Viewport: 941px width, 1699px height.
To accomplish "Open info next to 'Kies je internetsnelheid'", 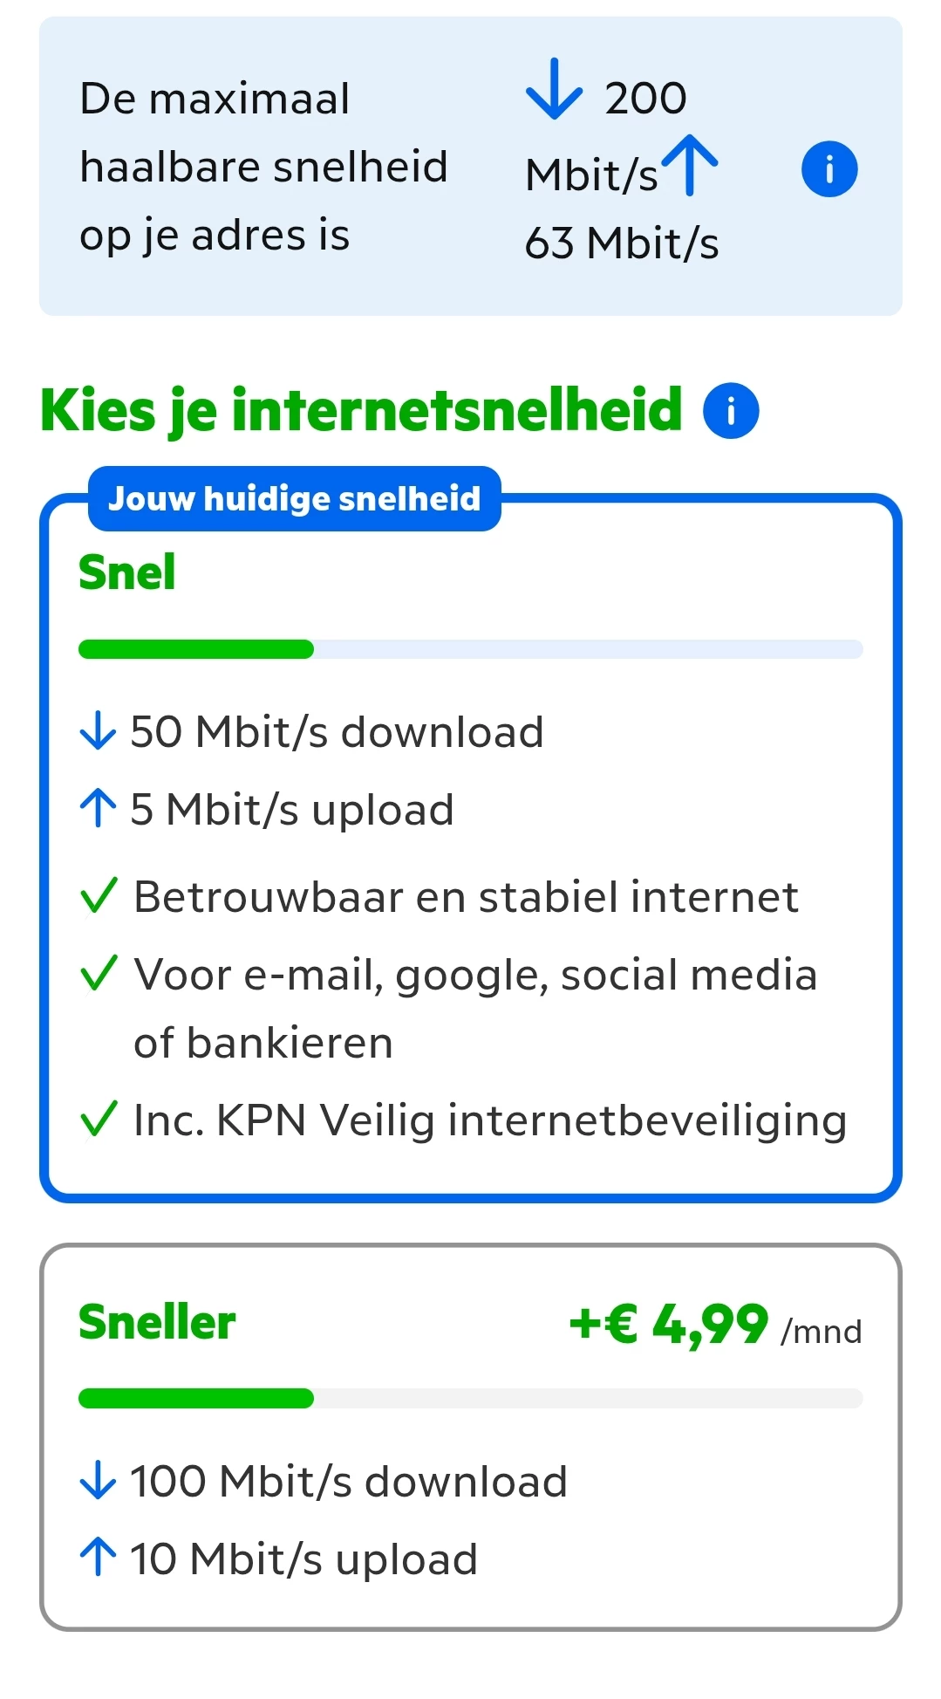I will pyautogui.click(x=731, y=410).
